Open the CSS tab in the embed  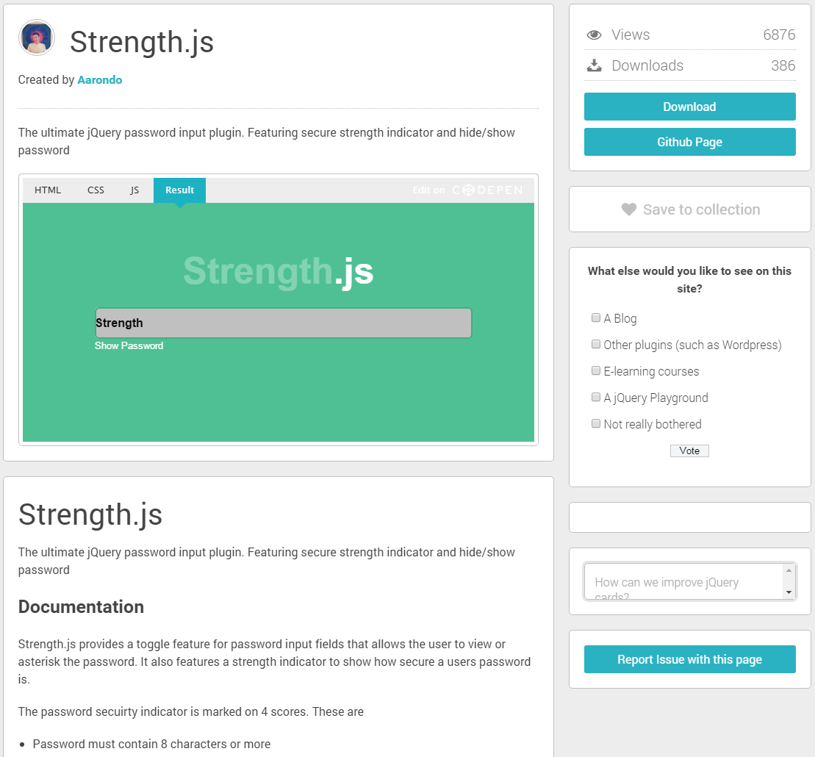point(96,190)
